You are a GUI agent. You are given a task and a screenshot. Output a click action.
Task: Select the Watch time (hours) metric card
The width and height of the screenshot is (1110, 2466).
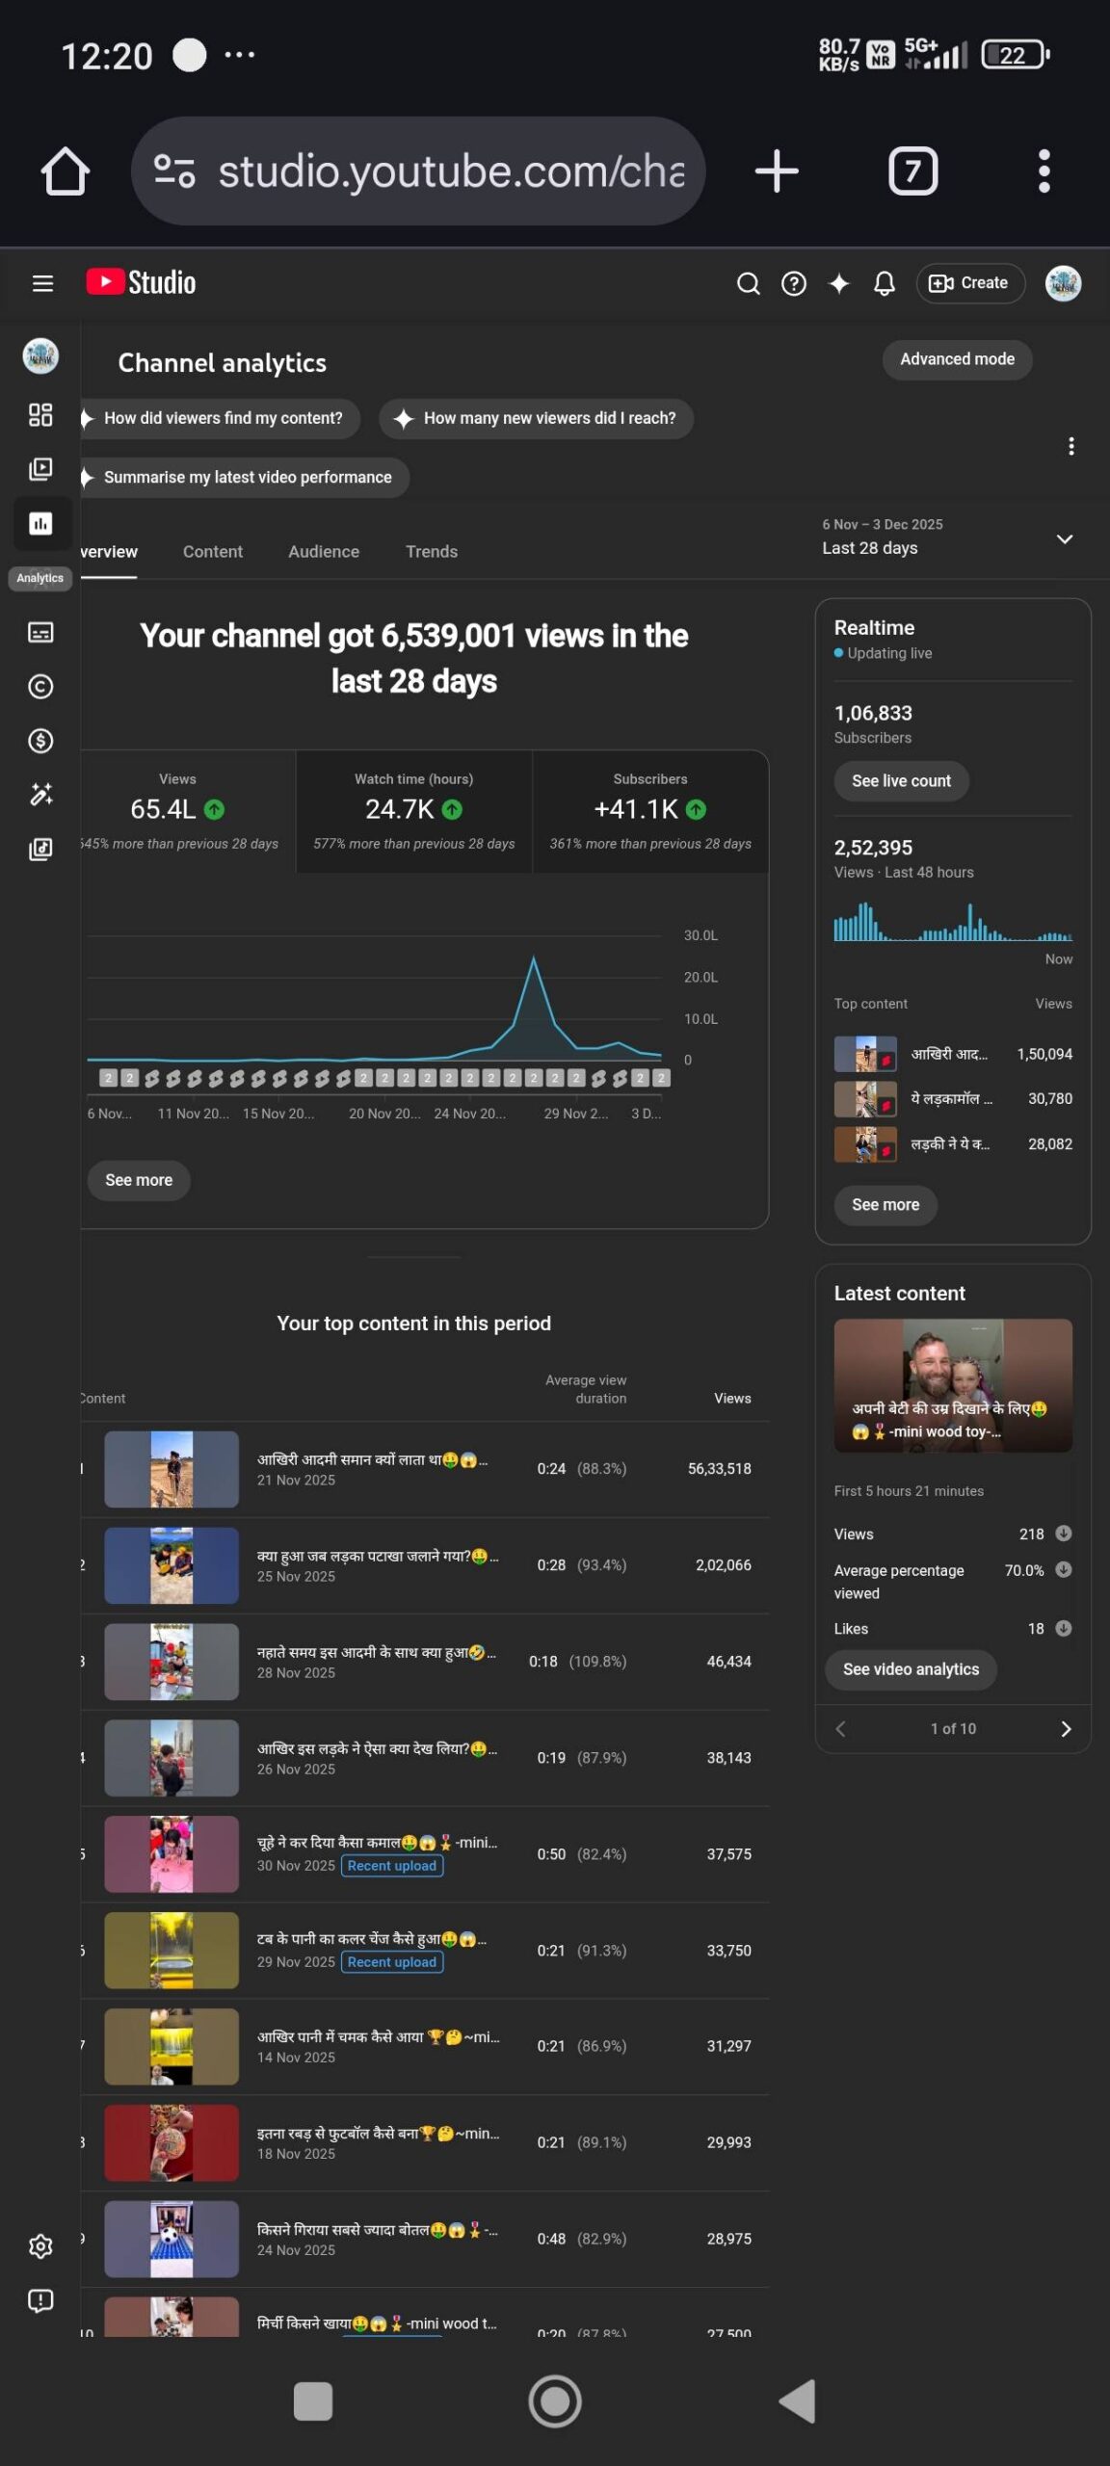click(x=413, y=811)
